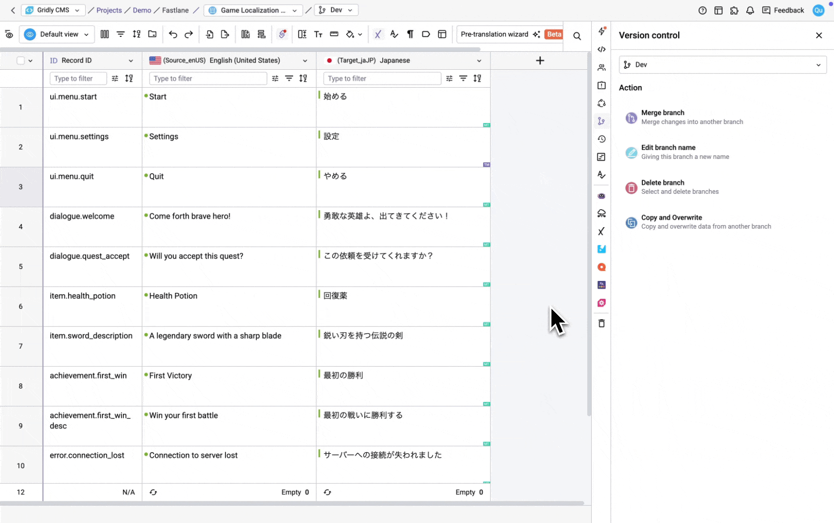Click the undo arrow in the toolbar
The image size is (834, 523).
click(173, 34)
